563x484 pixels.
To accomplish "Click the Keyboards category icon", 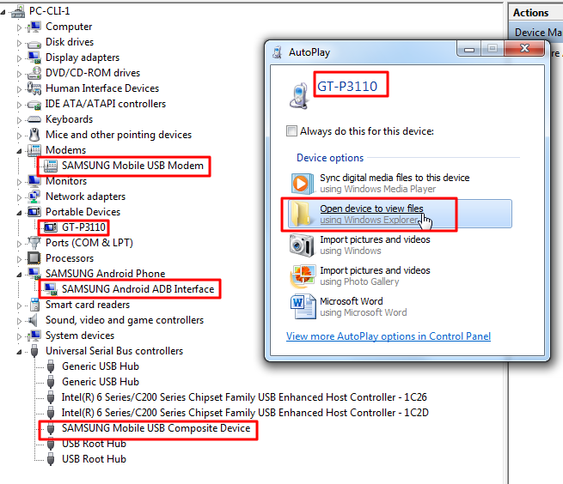I will tap(35, 119).
